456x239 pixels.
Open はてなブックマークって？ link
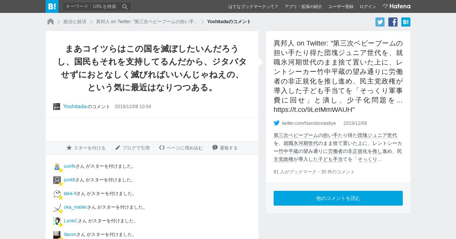[253, 6]
